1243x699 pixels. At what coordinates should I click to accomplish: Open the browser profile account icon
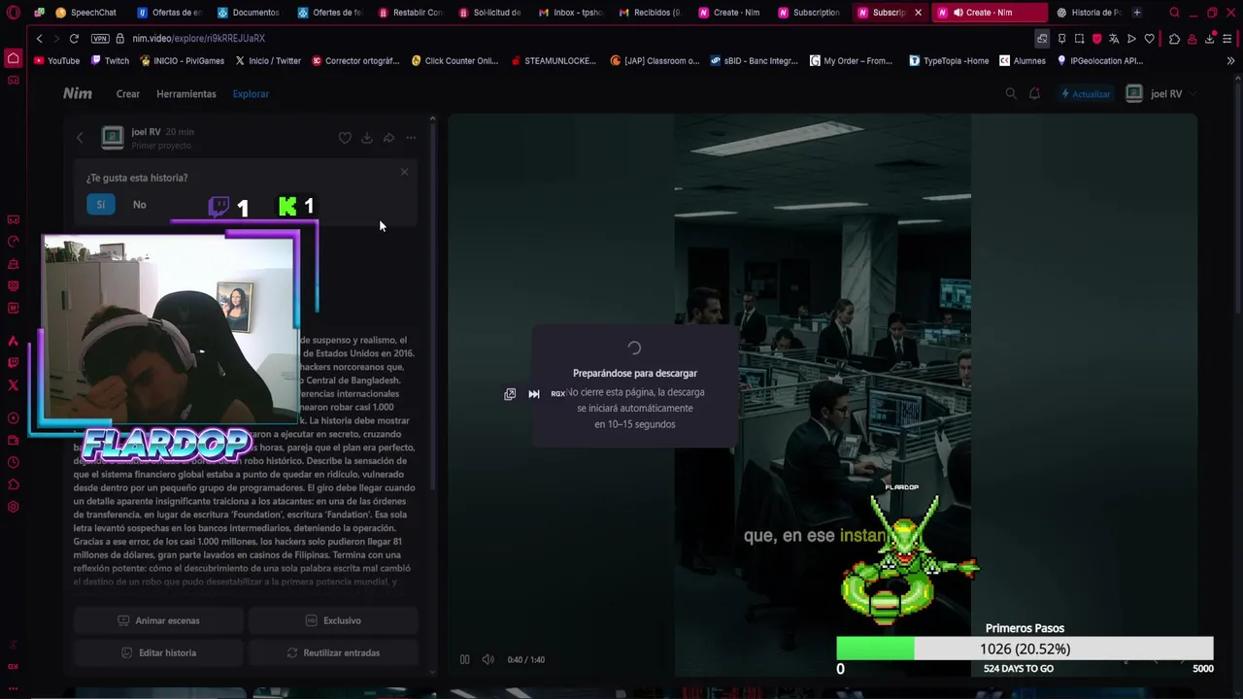pos(1192,39)
